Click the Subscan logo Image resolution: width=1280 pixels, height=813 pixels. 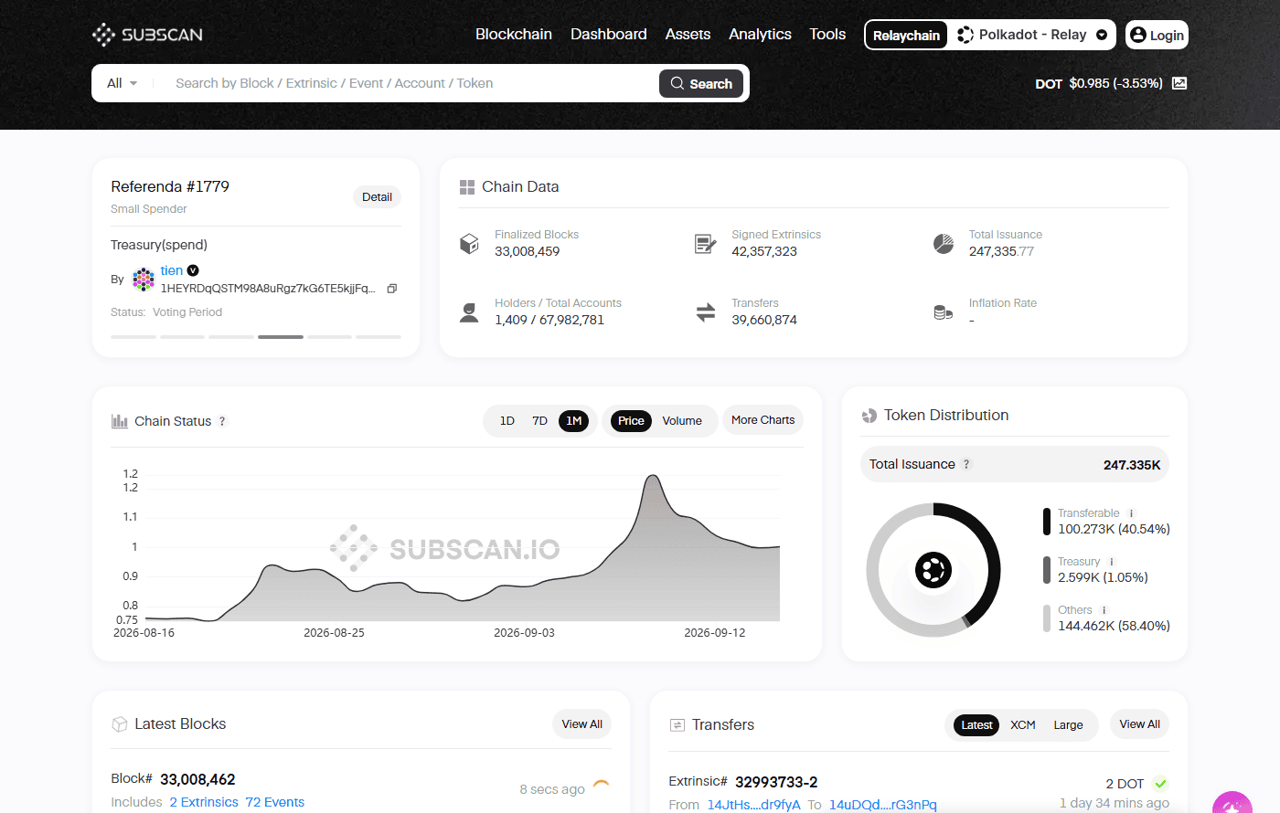tap(147, 35)
